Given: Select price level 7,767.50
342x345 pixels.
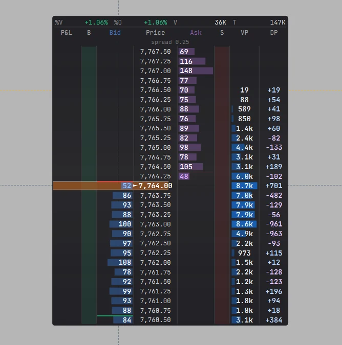Looking at the screenshot, I should click(x=155, y=52).
